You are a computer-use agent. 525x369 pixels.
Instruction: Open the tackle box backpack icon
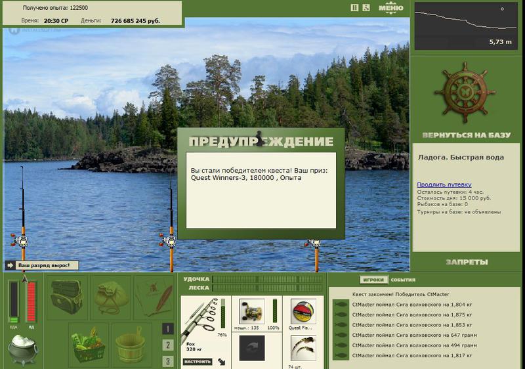(66, 297)
